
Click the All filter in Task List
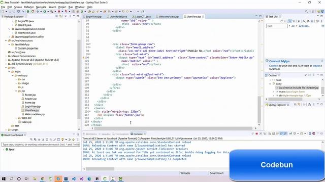[x=293, y=26]
